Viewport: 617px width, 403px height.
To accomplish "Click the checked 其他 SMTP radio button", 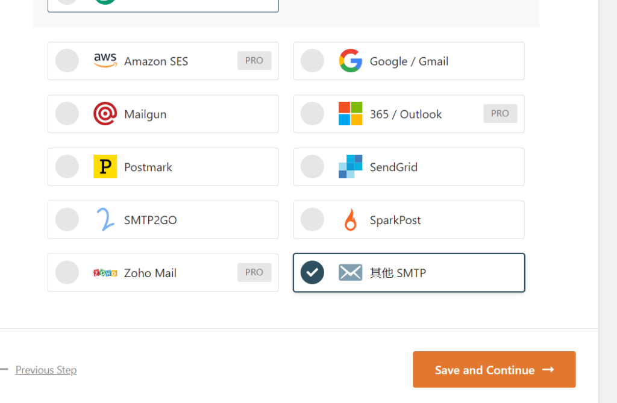I will [x=313, y=272].
